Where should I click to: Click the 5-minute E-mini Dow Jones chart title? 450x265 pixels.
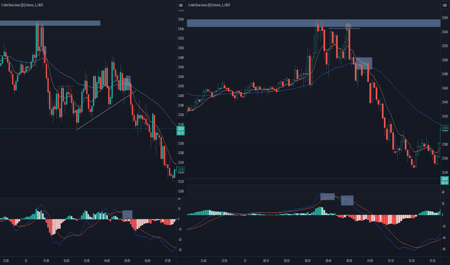[x=22, y=5]
